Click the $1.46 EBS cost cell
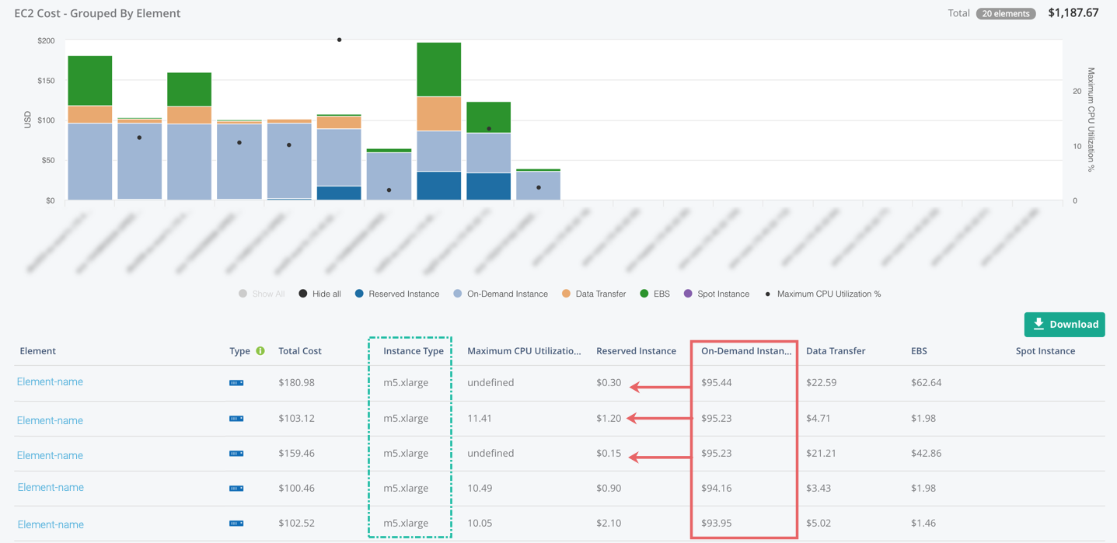 click(x=923, y=523)
